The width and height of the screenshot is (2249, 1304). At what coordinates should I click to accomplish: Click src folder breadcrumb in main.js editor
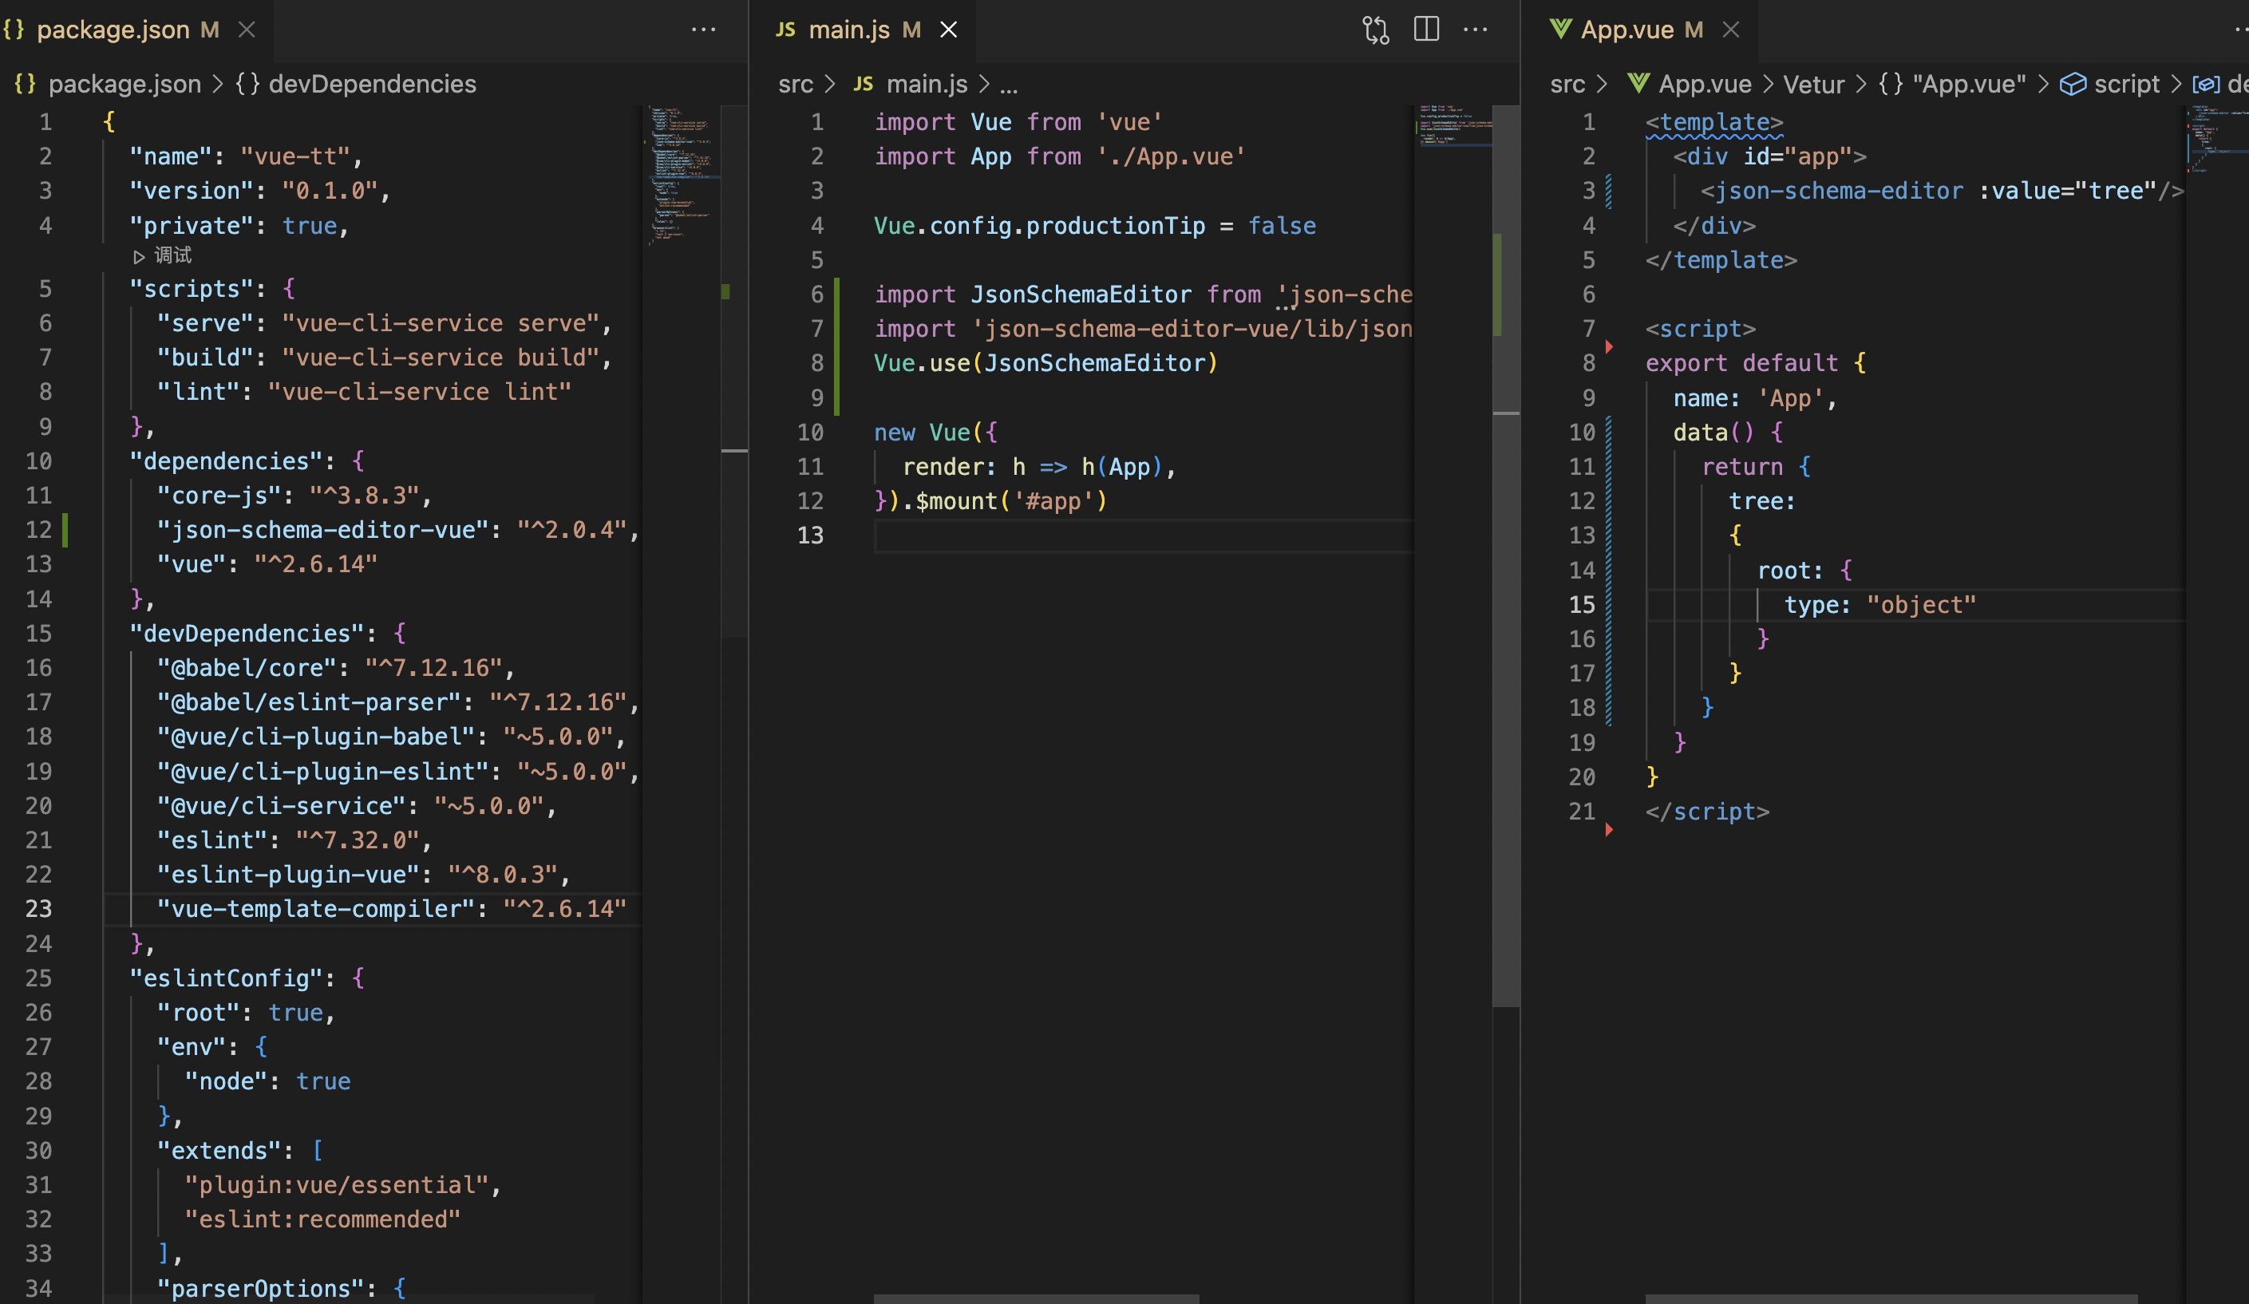pyautogui.click(x=794, y=84)
